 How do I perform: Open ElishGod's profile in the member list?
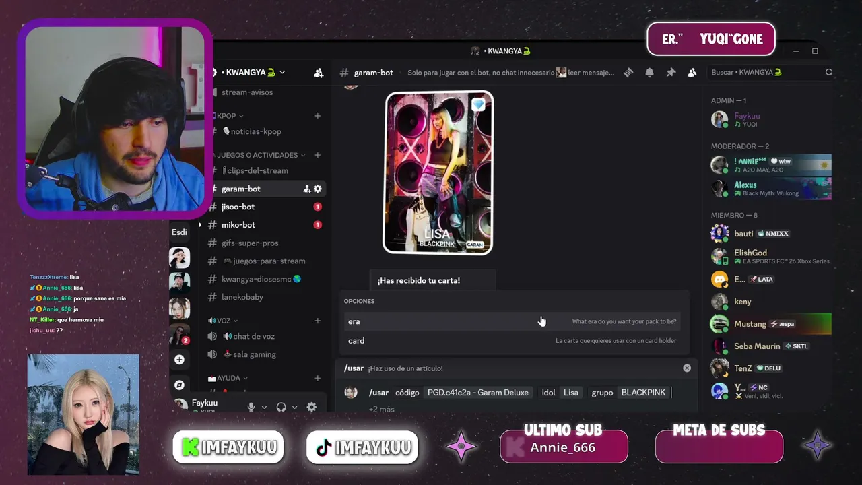click(770, 256)
